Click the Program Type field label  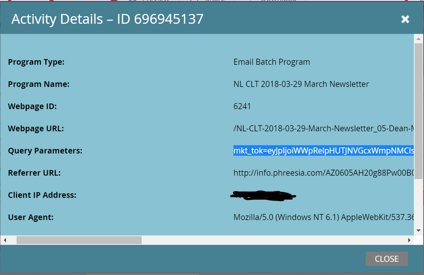click(x=36, y=62)
